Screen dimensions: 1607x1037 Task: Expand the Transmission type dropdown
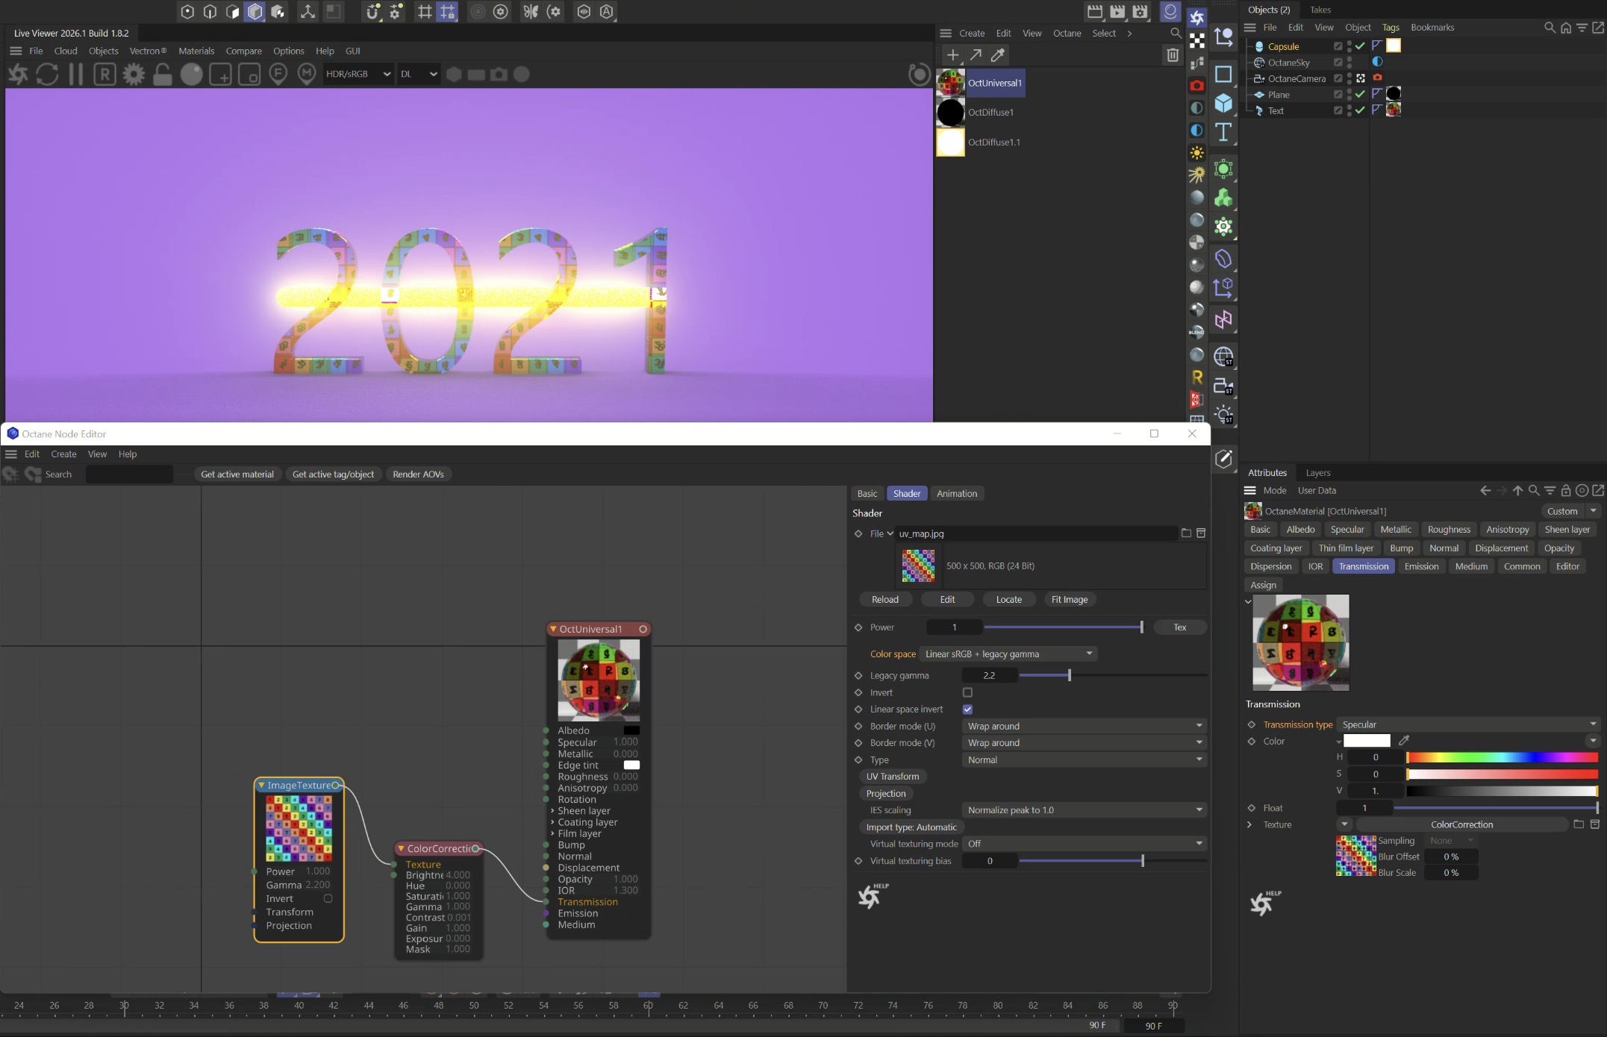pos(1467,724)
